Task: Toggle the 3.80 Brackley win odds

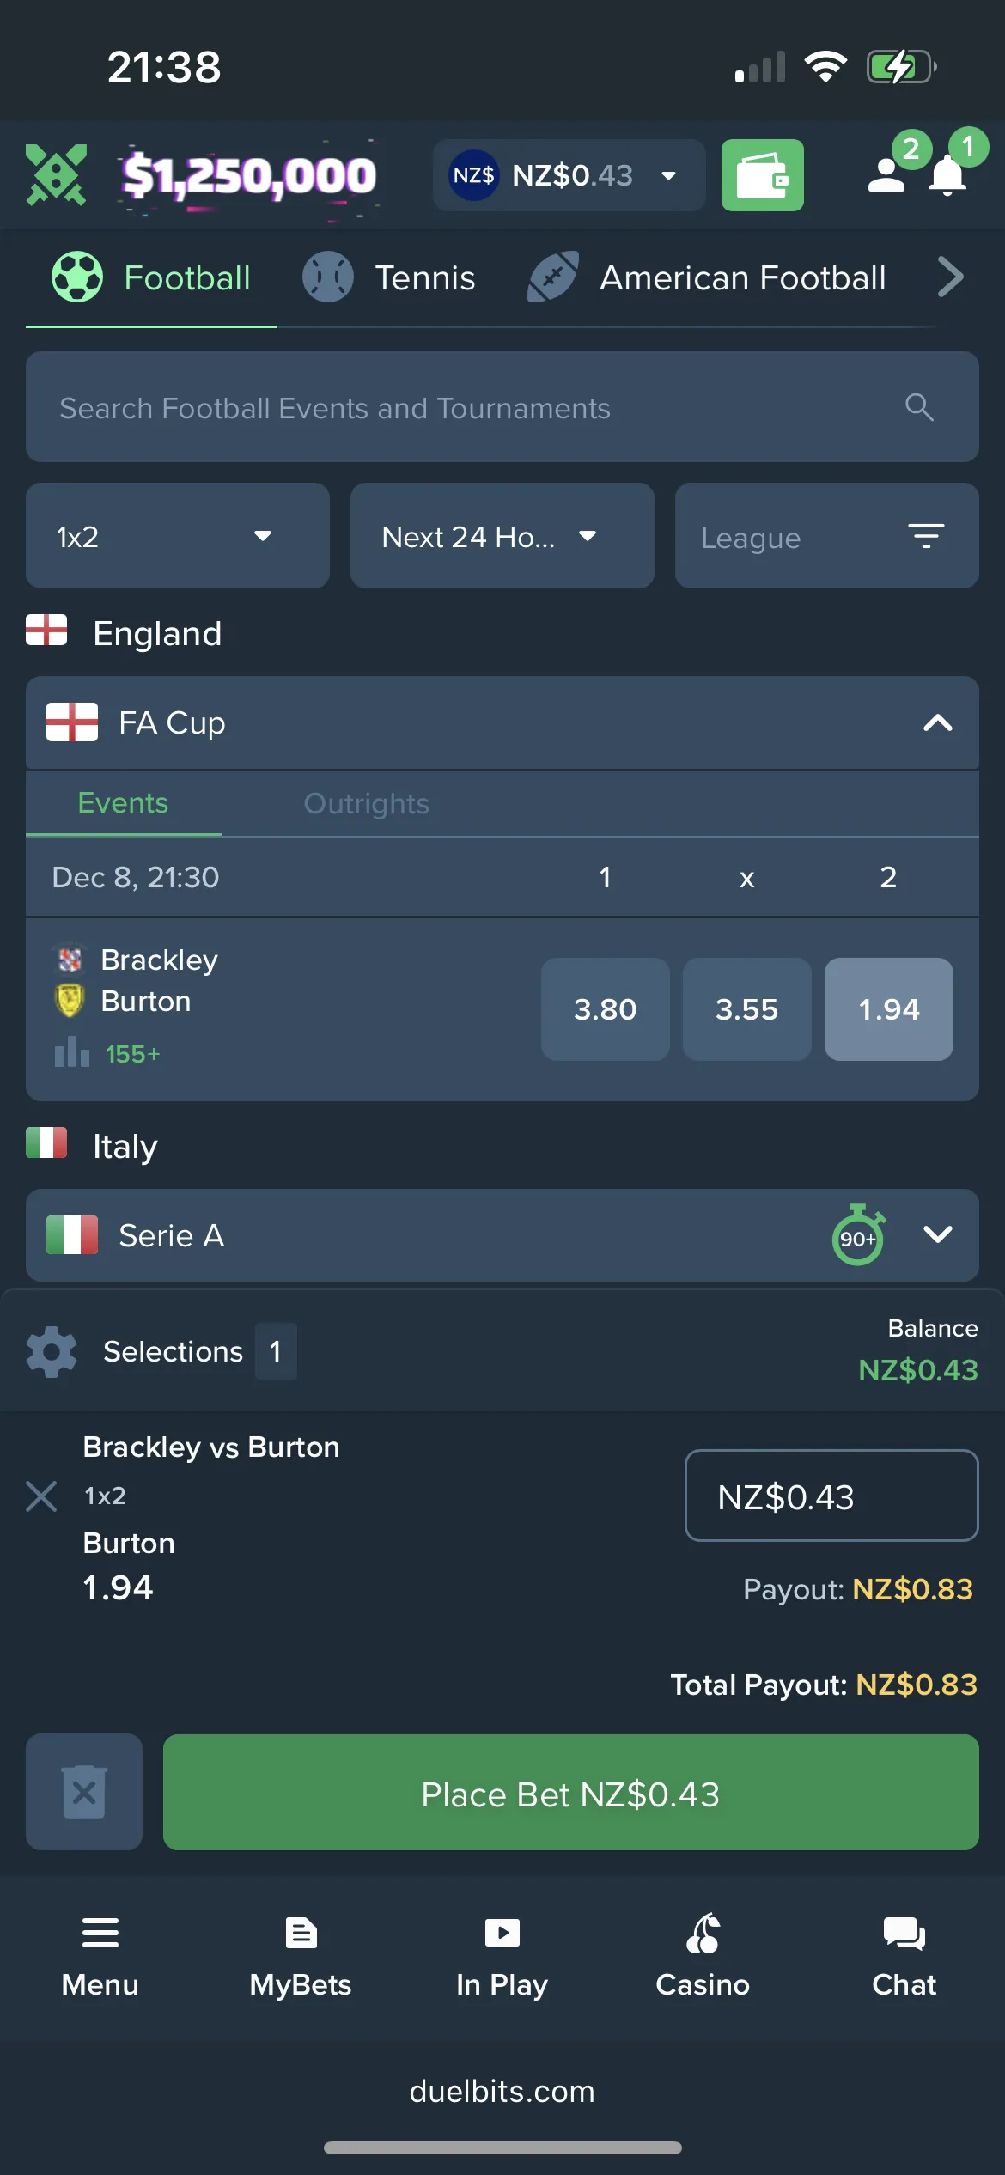Action: click(x=605, y=1009)
